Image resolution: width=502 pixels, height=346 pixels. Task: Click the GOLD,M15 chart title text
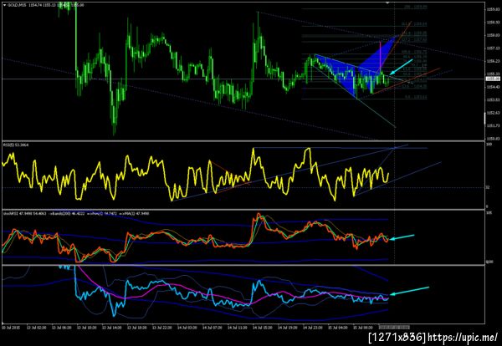click(x=15, y=5)
